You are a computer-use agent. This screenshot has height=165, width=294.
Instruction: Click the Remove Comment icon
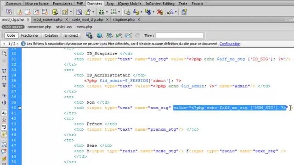[x=4, y=151]
